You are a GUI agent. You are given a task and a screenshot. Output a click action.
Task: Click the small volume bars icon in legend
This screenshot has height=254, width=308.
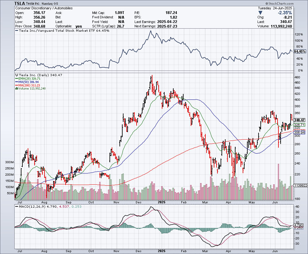coord(16,89)
